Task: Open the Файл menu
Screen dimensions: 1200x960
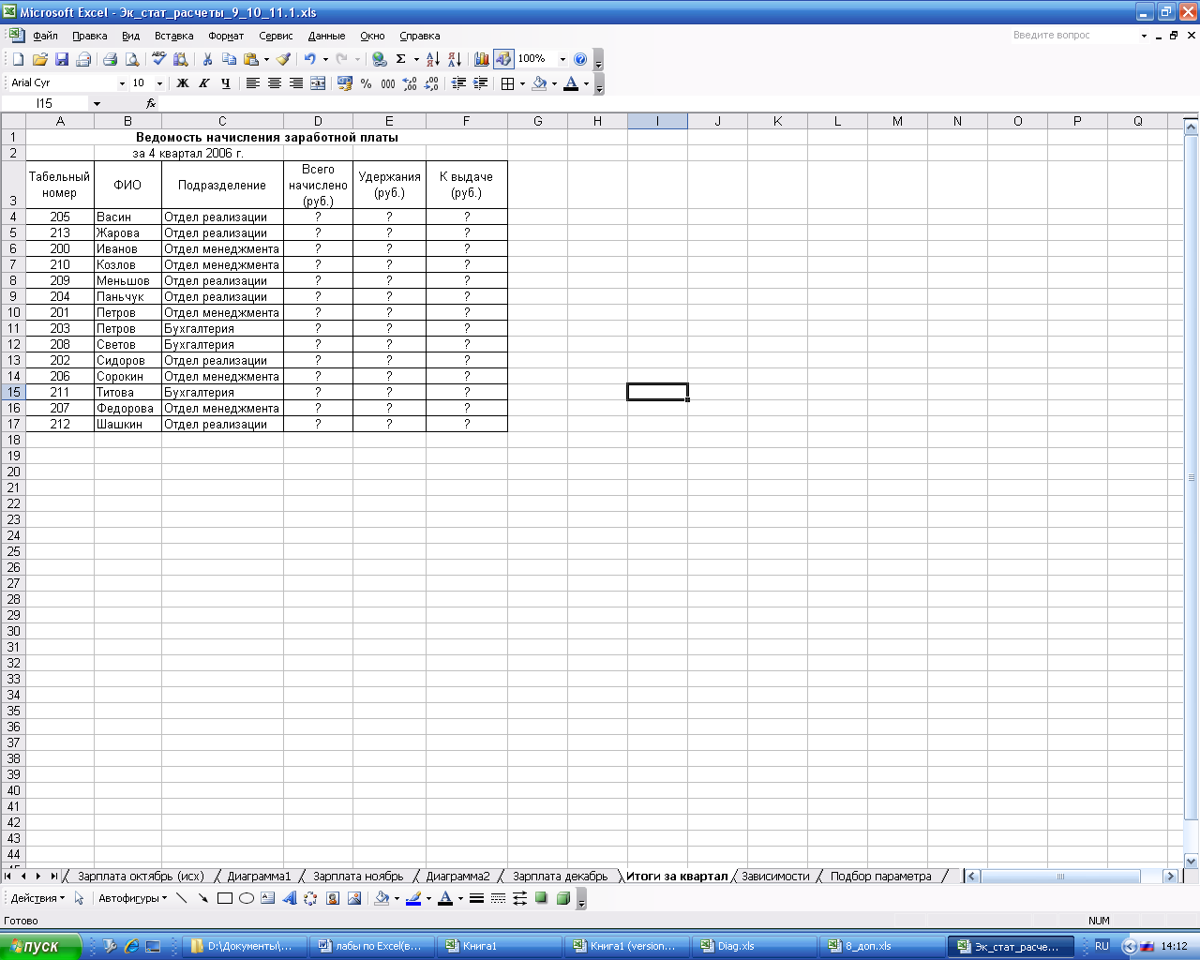Action: point(45,36)
